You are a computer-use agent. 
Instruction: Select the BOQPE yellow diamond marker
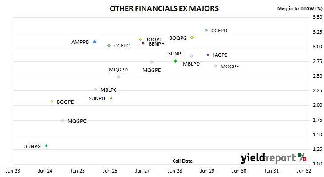[x=52, y=102]
